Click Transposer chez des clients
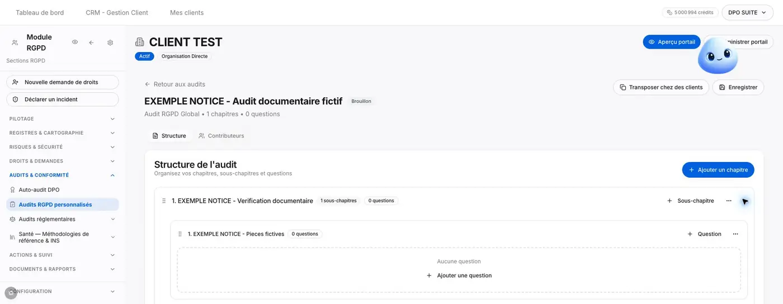 (x=661, y=87)
